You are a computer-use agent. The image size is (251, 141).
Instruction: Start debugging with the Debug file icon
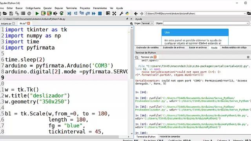click(69, 13)
